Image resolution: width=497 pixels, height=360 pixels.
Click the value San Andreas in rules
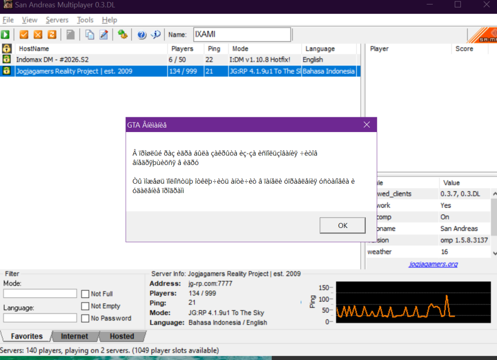(x=459, y=228)
